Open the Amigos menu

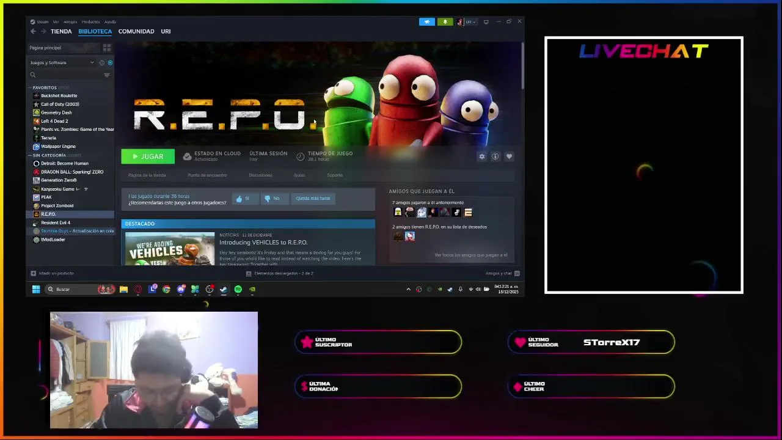tap(70, 22)
